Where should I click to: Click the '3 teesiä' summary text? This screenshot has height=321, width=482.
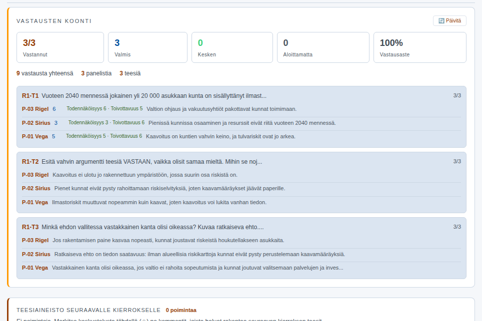coord(130,73)
